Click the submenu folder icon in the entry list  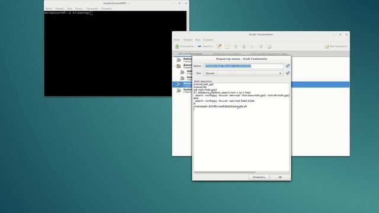coord(179,66)
